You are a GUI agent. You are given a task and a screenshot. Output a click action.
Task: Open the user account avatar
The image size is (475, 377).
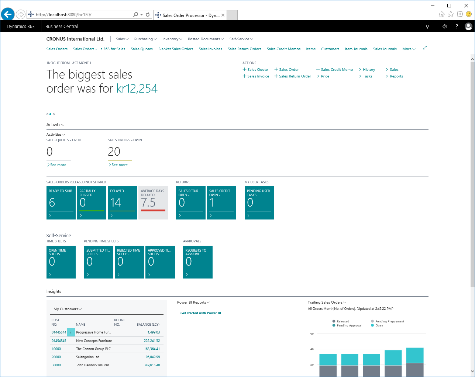pos(468,26)
